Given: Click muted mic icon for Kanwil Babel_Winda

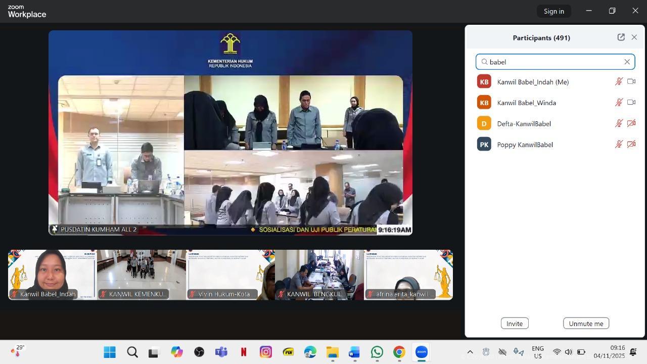Looking at the screenshot, I should tap(618, 102).
